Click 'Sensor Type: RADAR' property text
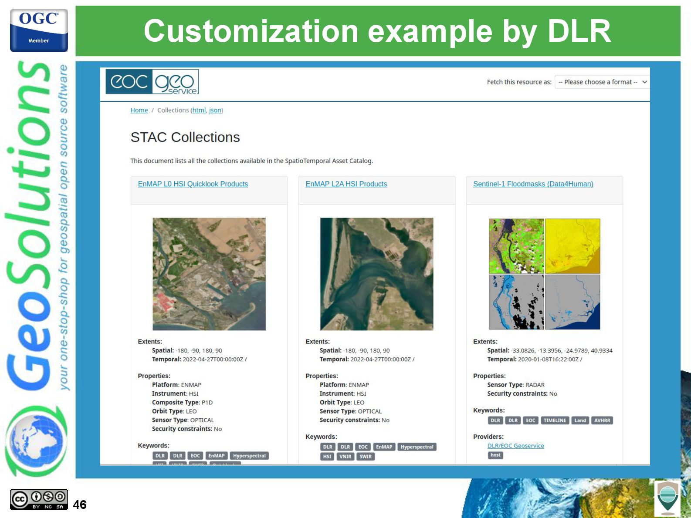 516,385
